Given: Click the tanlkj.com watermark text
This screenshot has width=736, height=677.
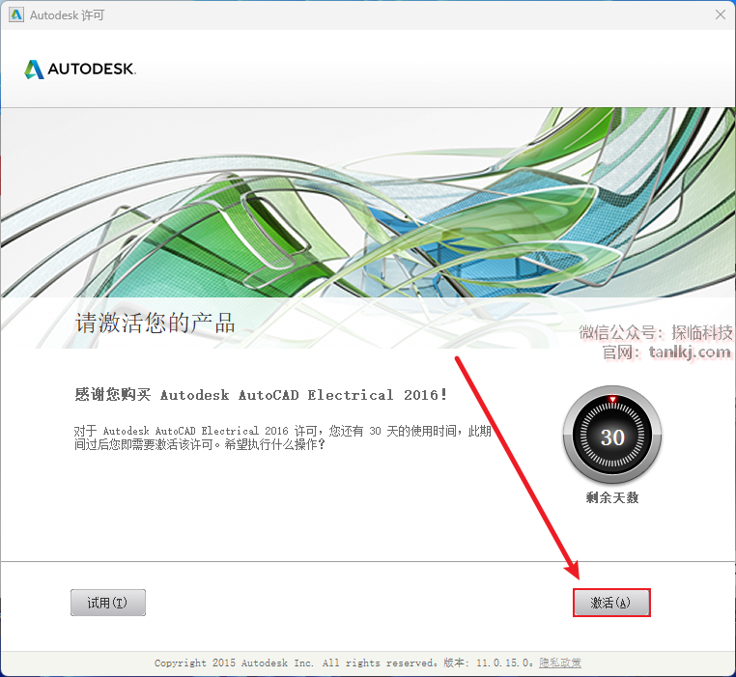Looking at the screenshot, I should coord(690,352).
